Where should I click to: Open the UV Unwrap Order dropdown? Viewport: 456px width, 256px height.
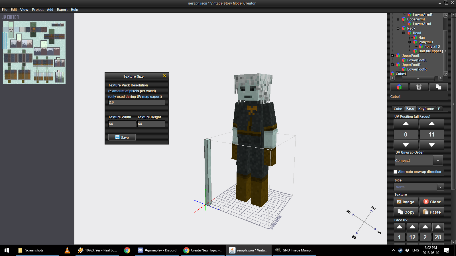click(x=438, y=161)
